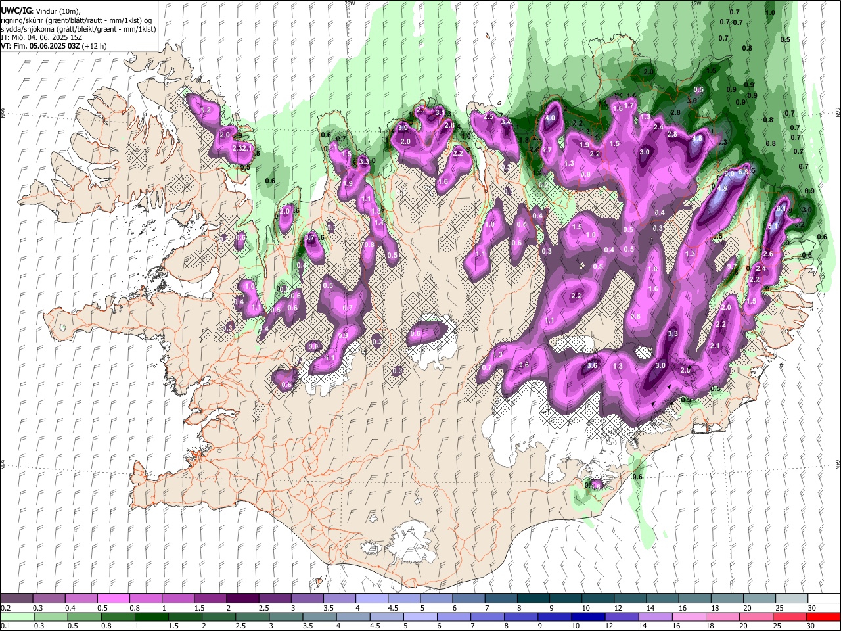Click the '3.9' snowfall value on the map
Screen dimensions: 841x631
pyautogui.click(x=403, y=128)
